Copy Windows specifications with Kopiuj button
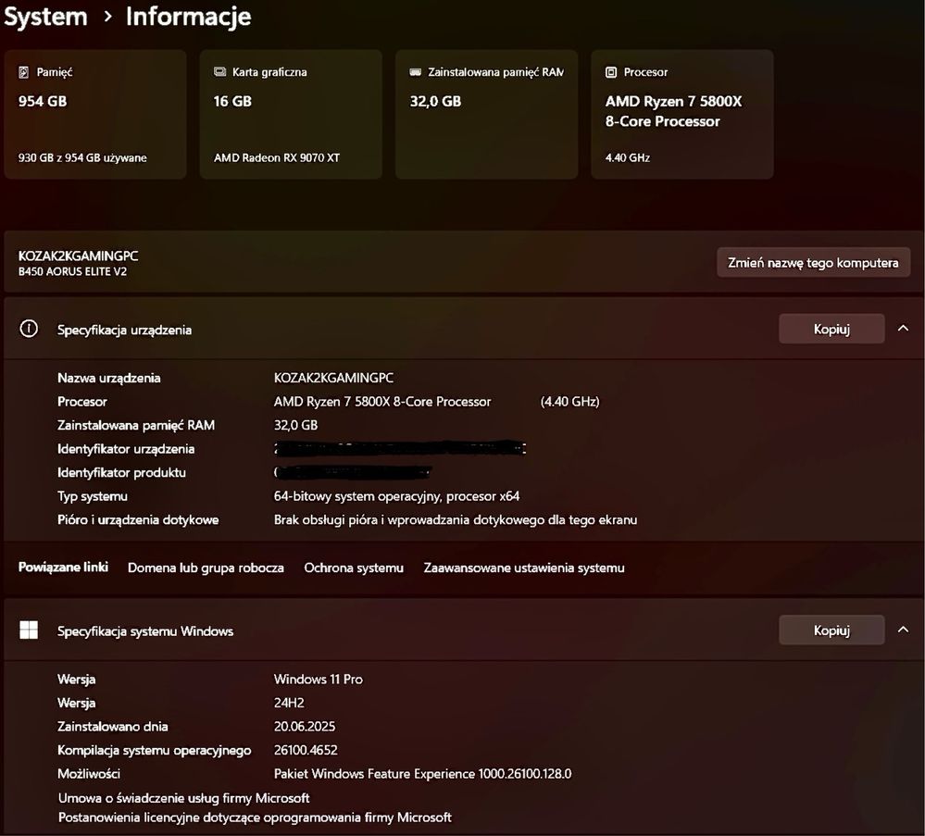 tap(831, 630)
